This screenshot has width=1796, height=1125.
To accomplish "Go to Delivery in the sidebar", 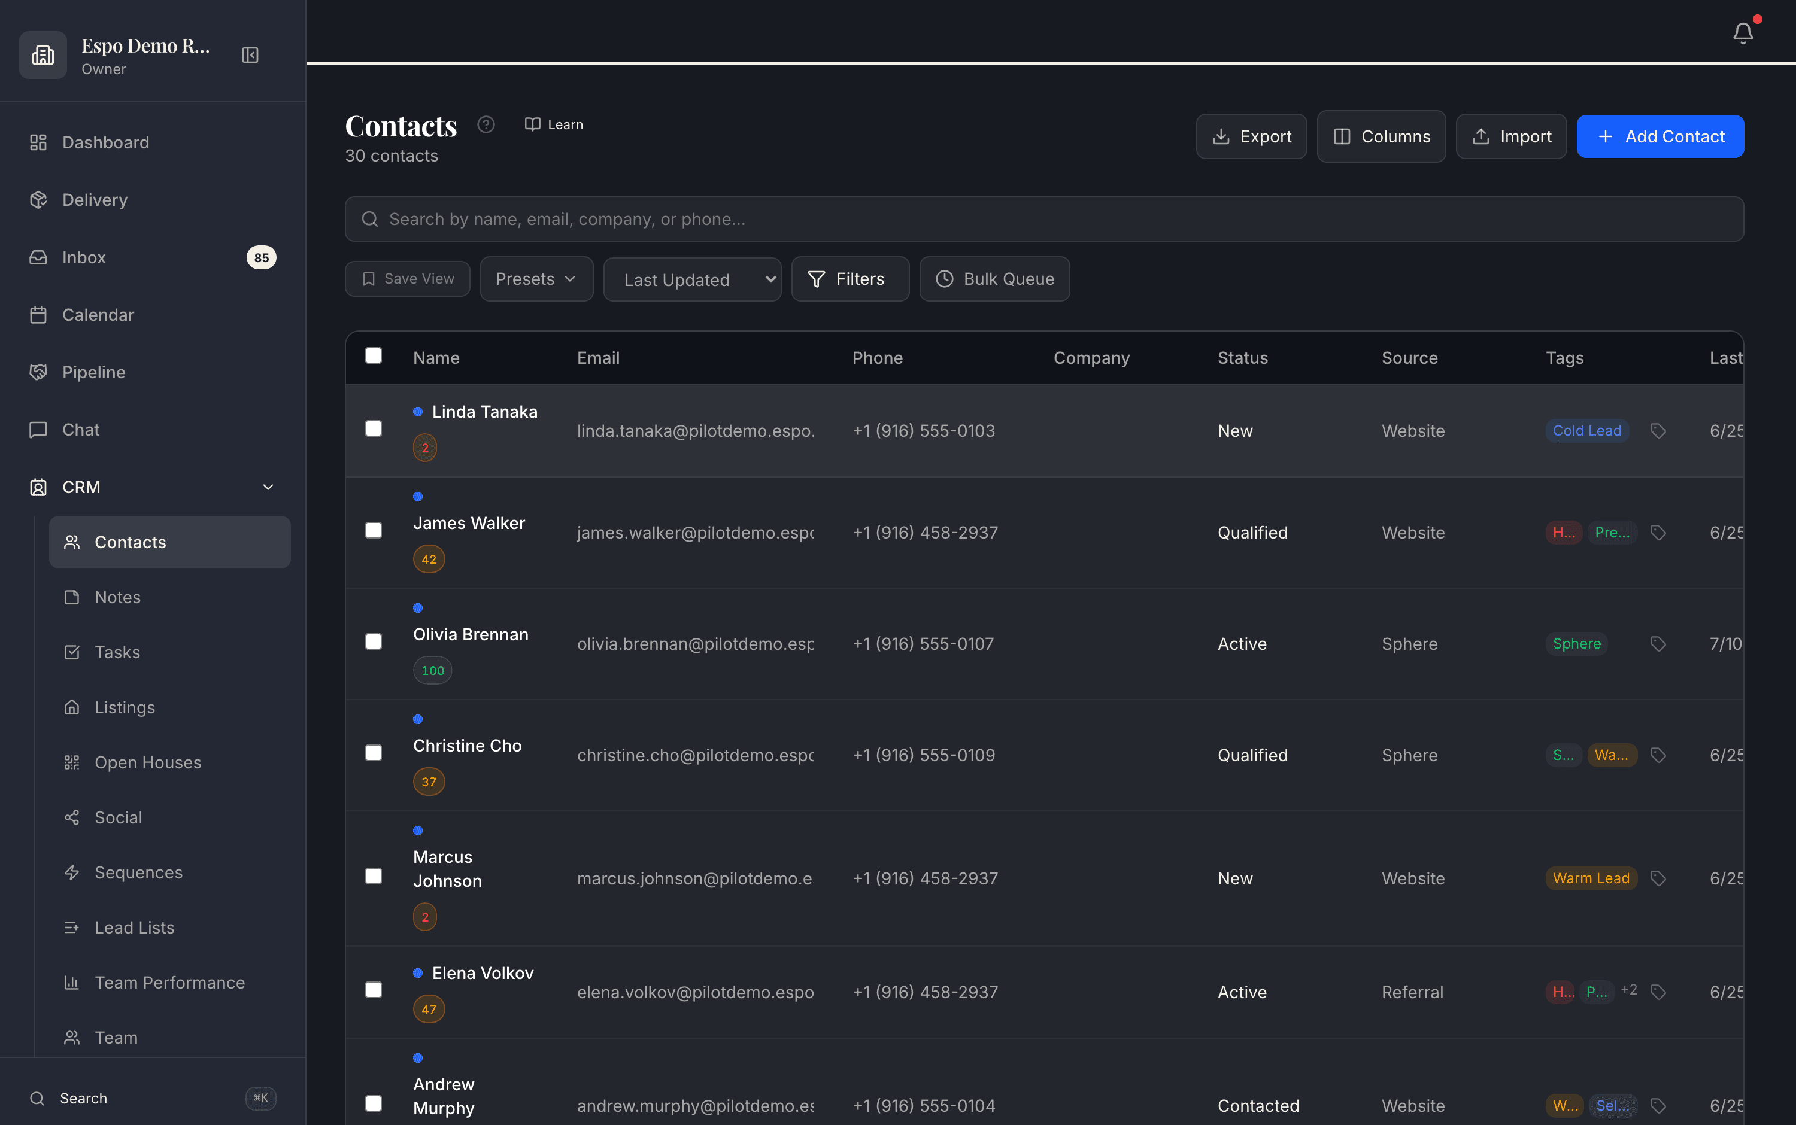I will pos(153,199).
